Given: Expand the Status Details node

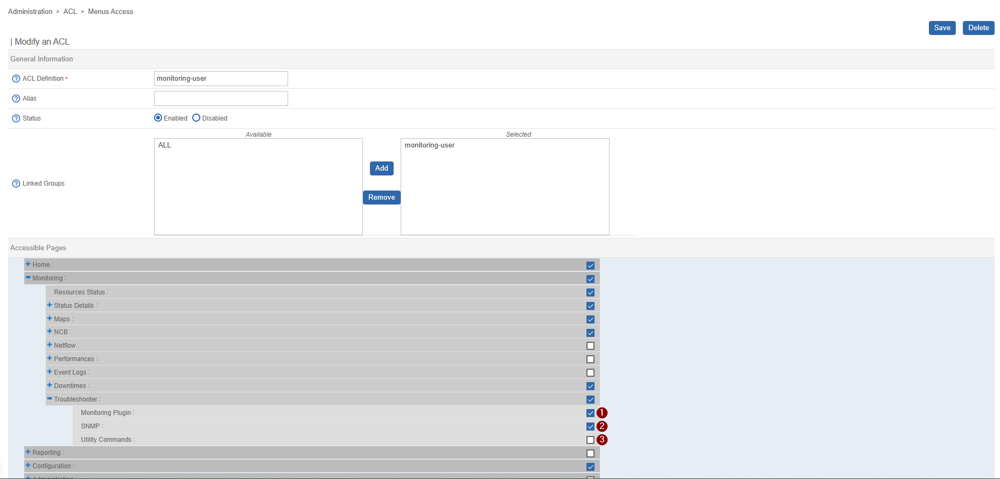Looking at the screenshot, I should [x=50, y=305].
